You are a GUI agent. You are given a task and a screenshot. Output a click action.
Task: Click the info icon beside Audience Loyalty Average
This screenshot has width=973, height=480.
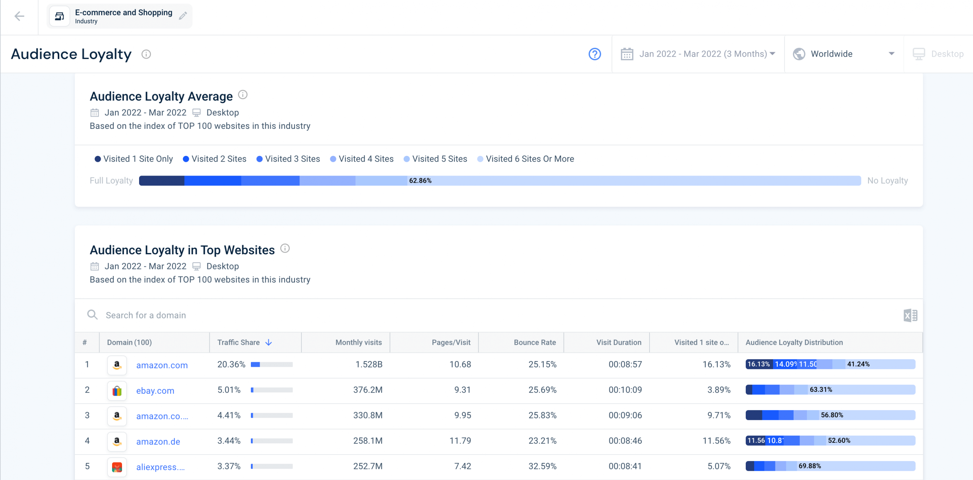(242, 95)
